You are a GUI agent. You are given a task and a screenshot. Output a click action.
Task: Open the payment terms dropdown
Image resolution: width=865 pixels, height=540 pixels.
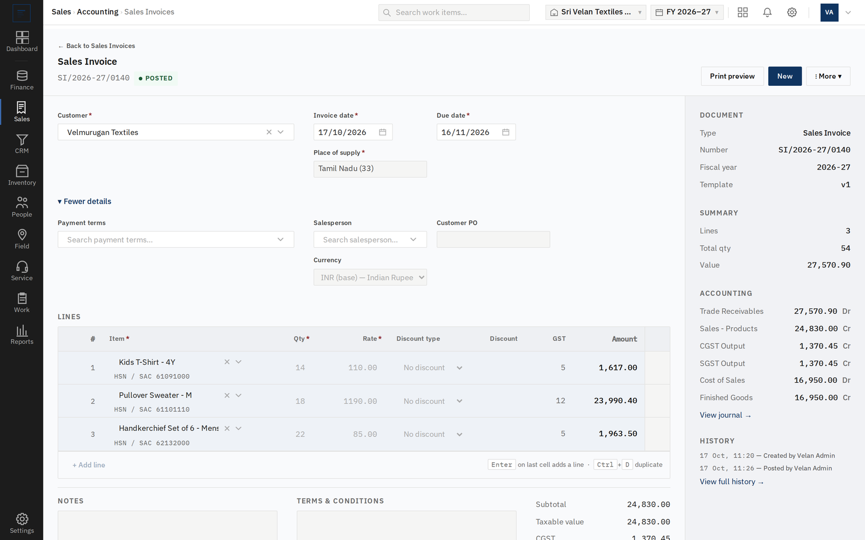176,240
